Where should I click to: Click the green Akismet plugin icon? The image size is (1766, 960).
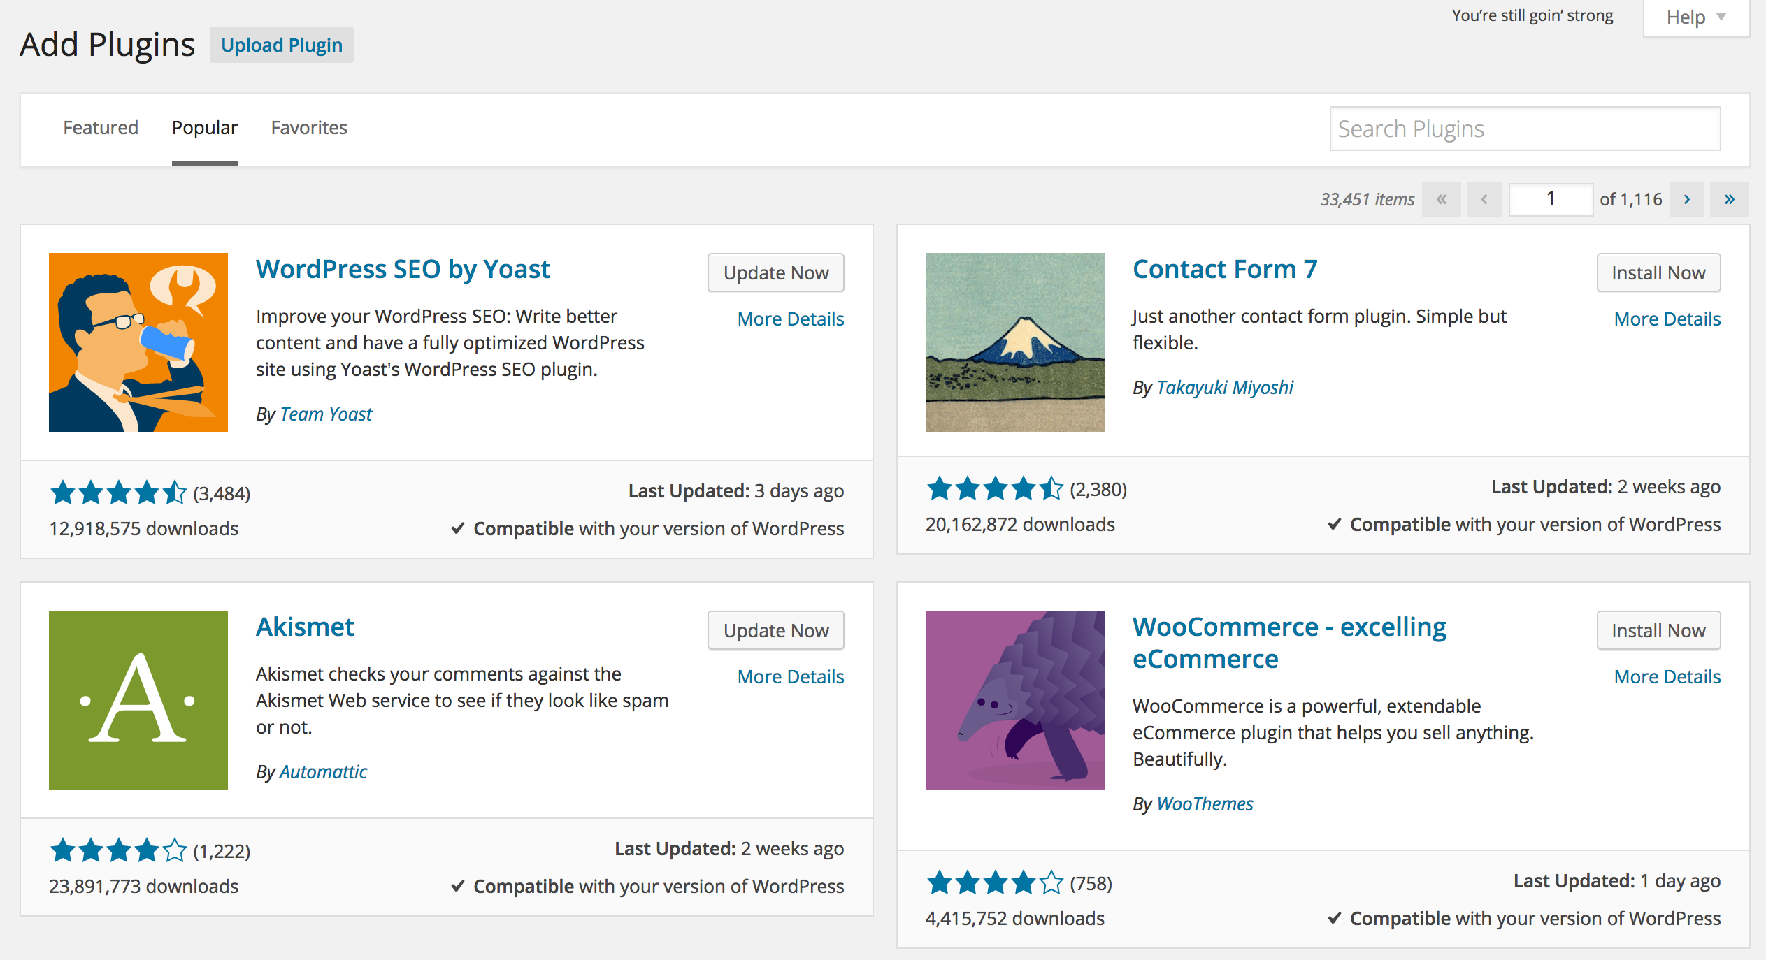click(138, 699)
